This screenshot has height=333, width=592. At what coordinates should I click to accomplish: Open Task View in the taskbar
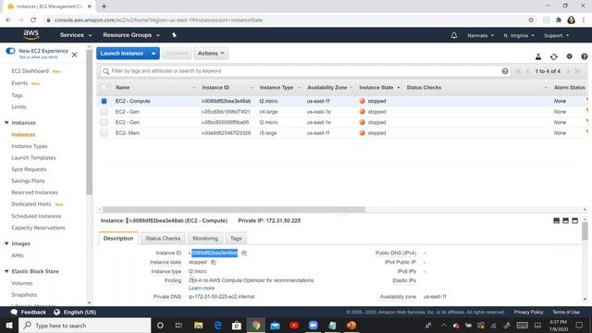point(179,325)
